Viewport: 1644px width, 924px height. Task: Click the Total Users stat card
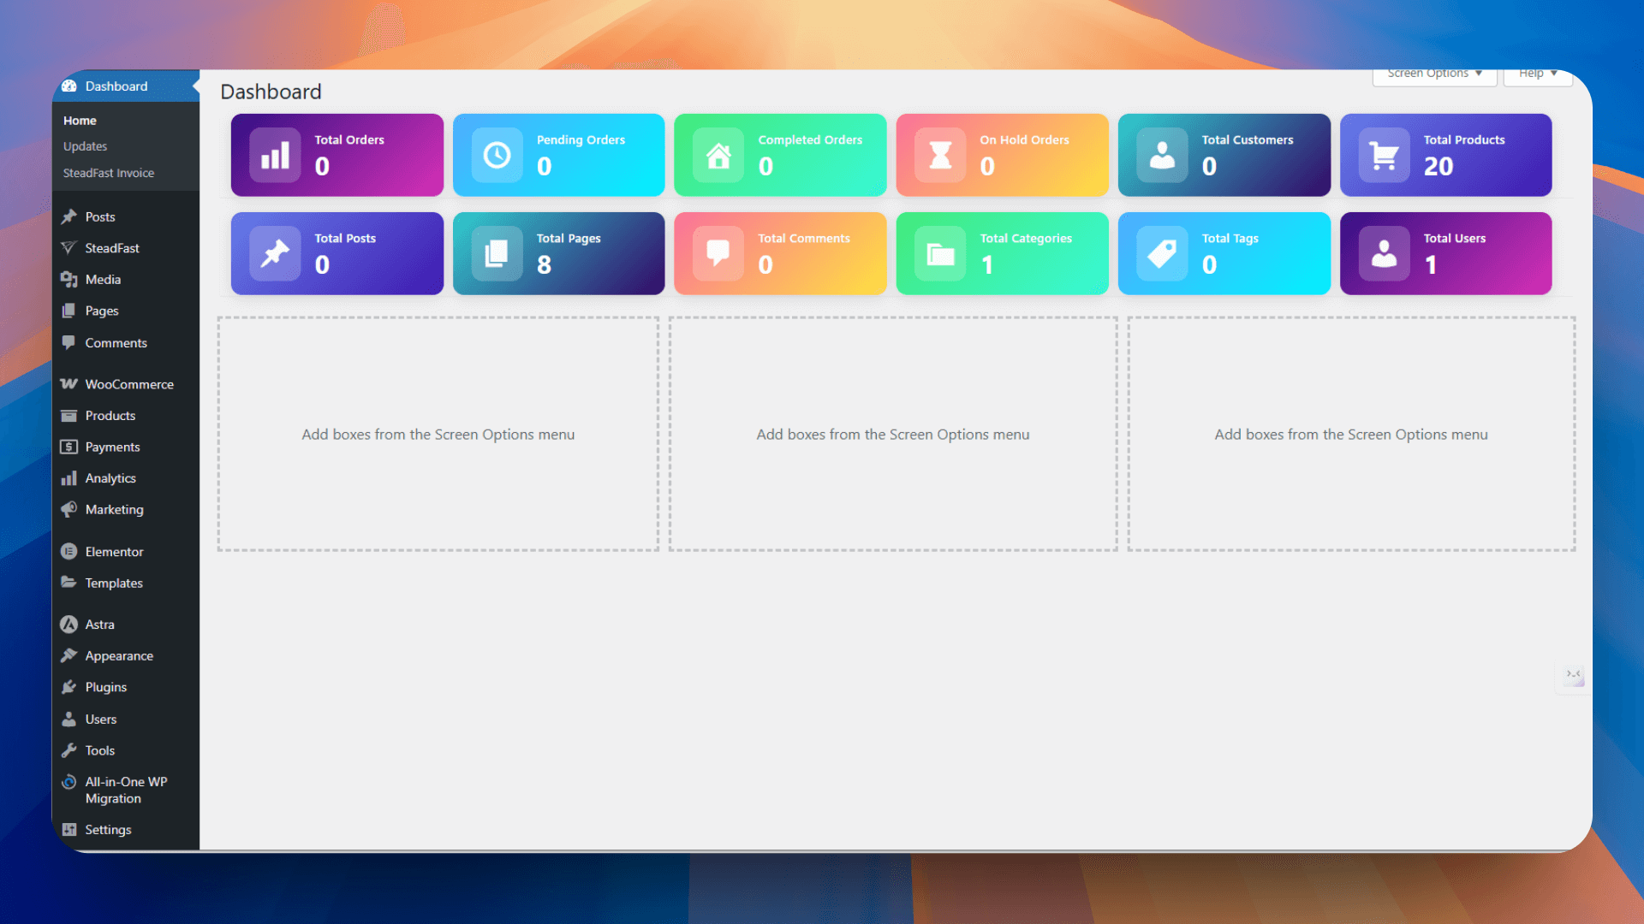click(1446, 253)
